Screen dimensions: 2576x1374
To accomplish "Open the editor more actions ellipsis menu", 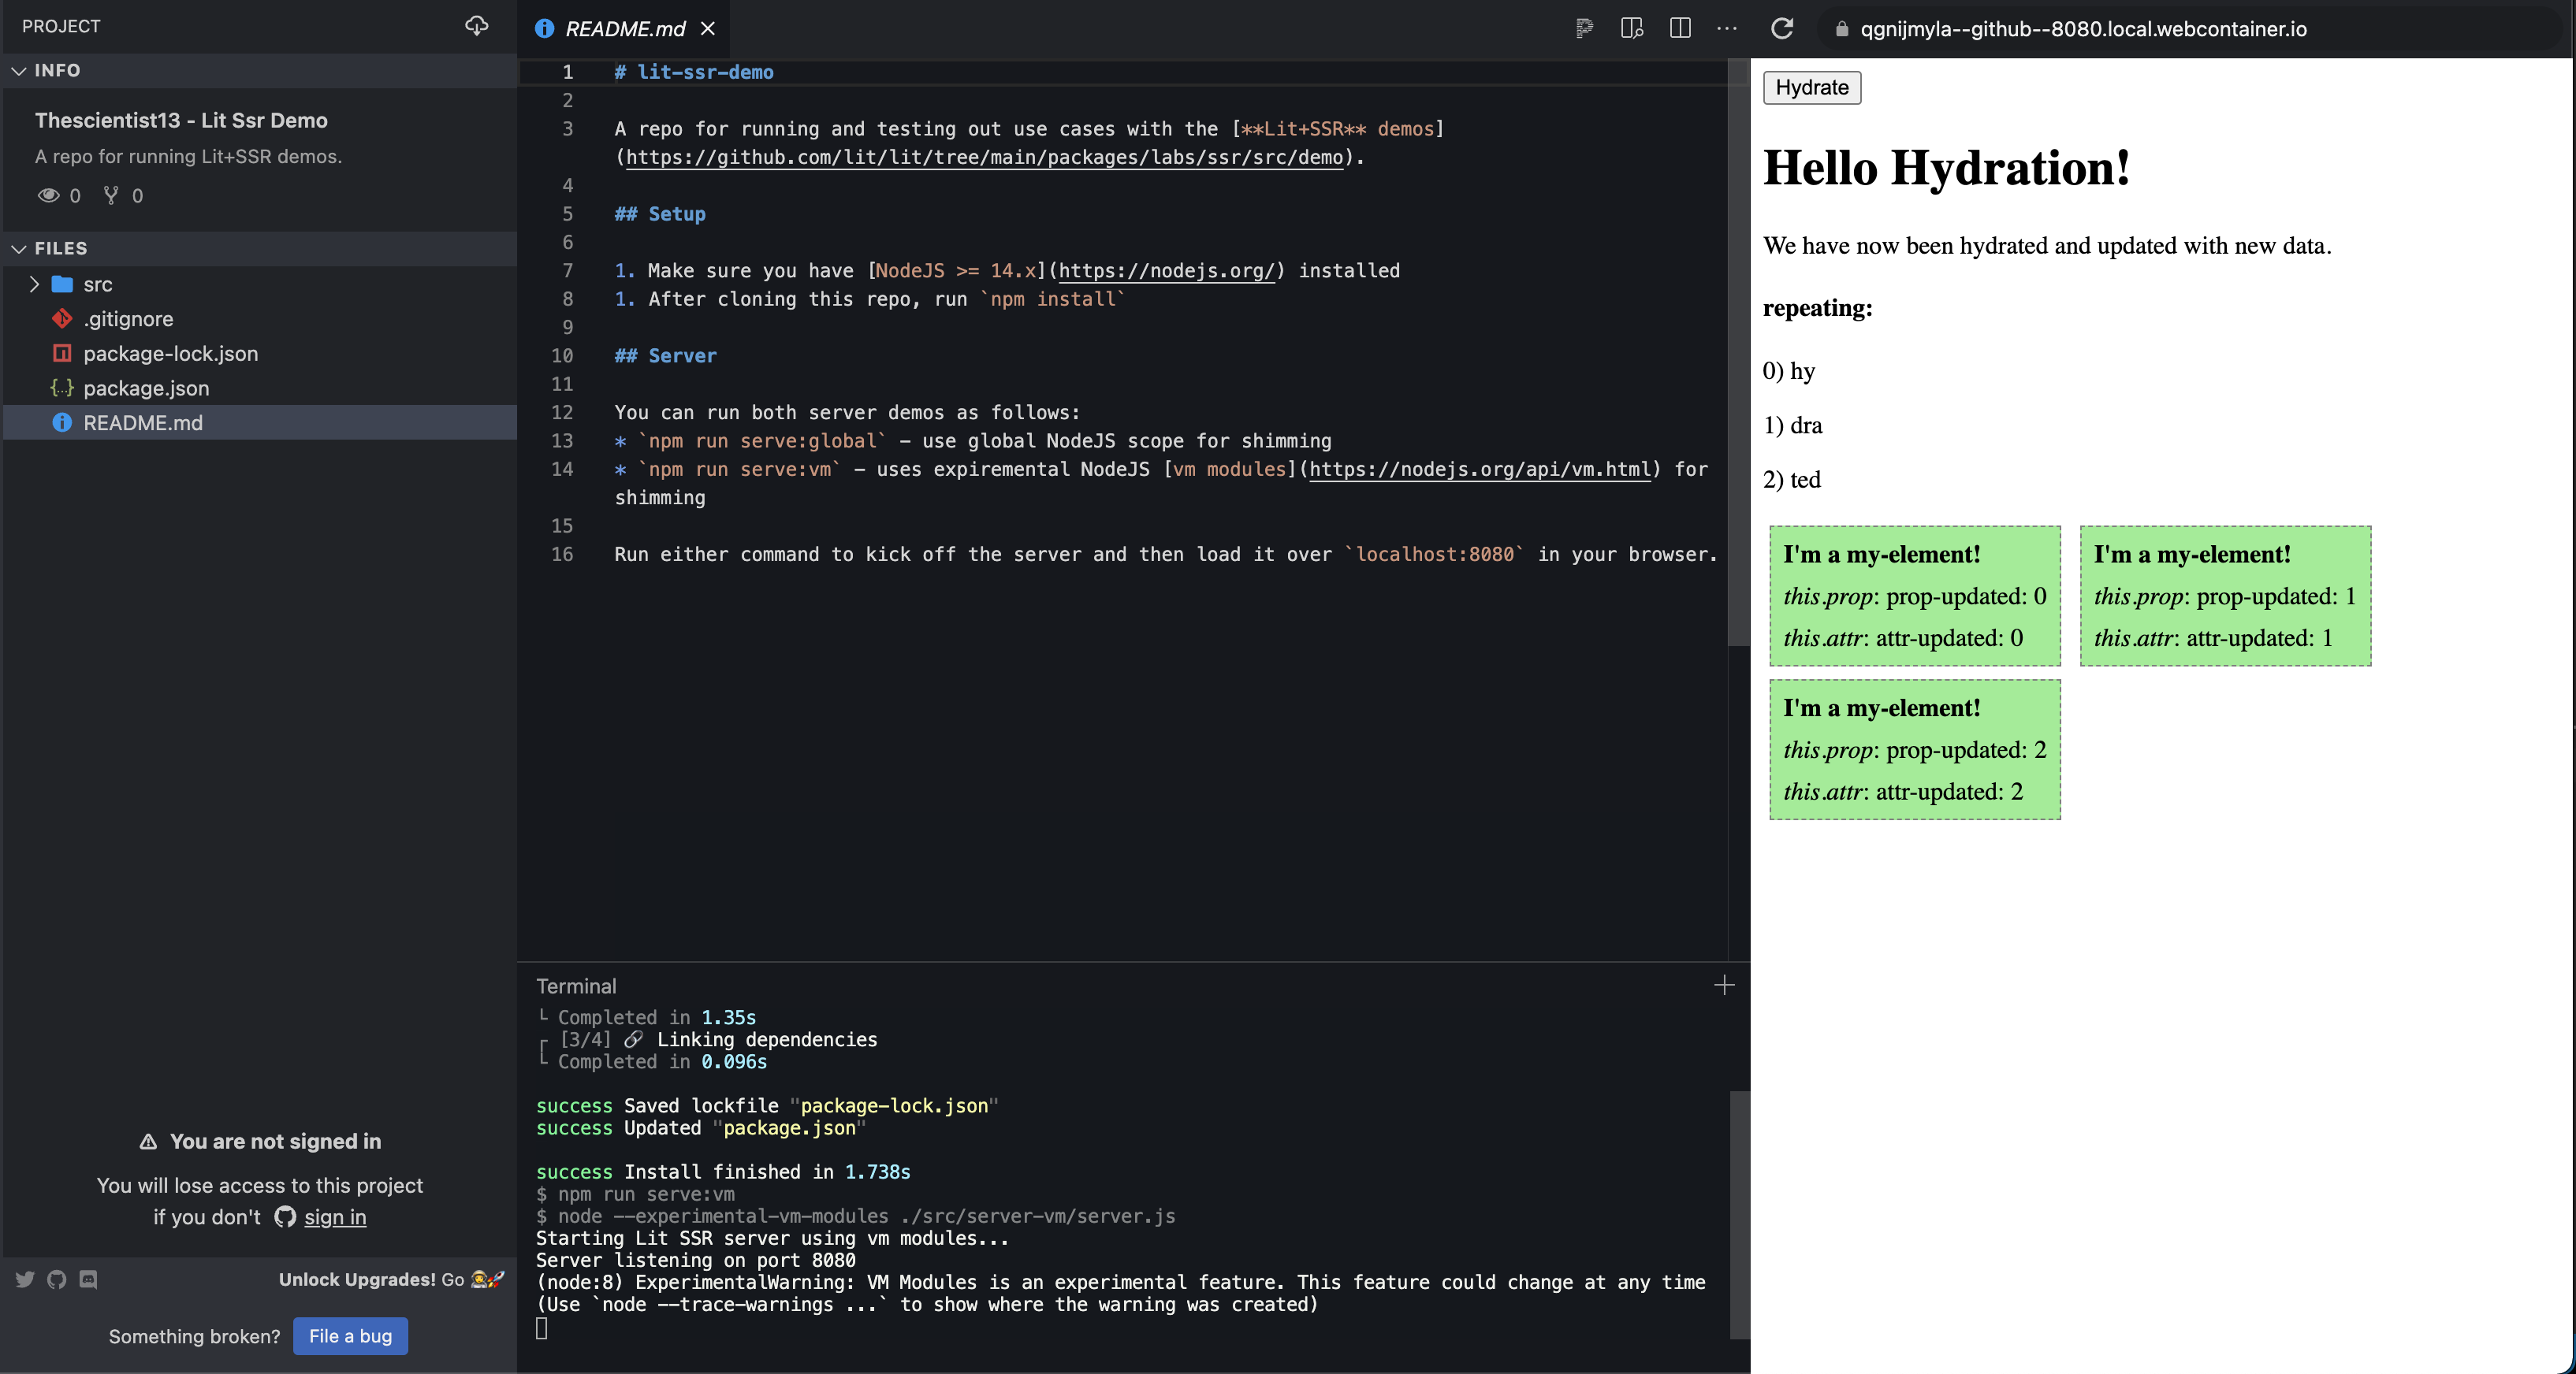I will coord(1727,28).
